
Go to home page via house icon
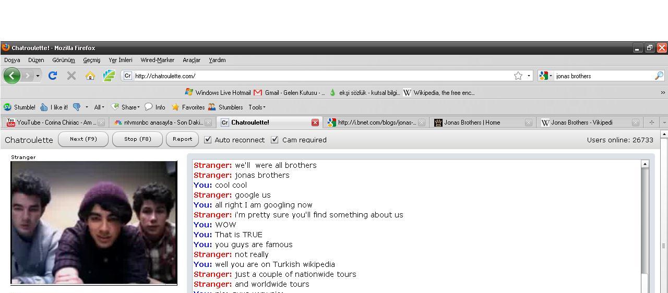click(x=90, y=76)
